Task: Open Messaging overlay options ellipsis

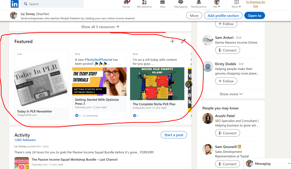Action: 289,164
